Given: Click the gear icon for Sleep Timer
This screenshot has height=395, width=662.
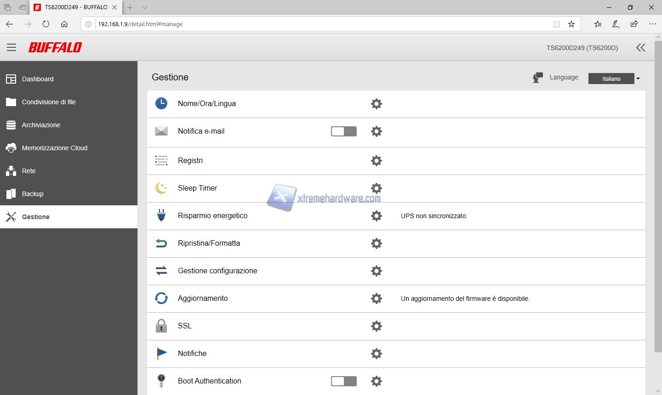Looking at the screenshot, I should pyautogui.click(x=377, y=188).
